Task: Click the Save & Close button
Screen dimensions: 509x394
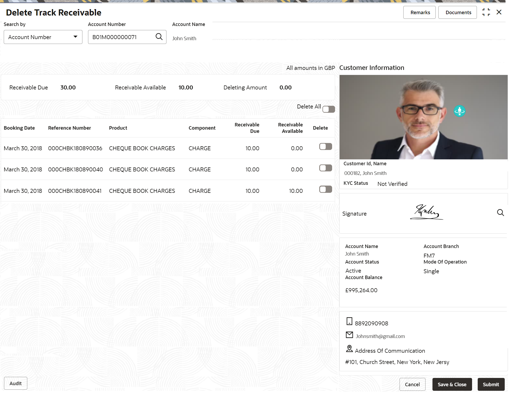Action: point(452,384)
